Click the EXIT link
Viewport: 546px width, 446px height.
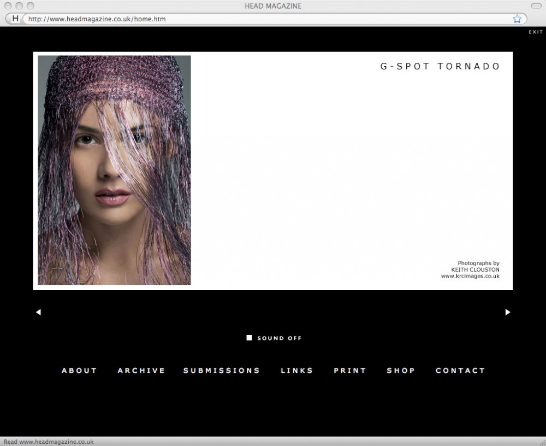pyautogui.click(x=536, y=32)
